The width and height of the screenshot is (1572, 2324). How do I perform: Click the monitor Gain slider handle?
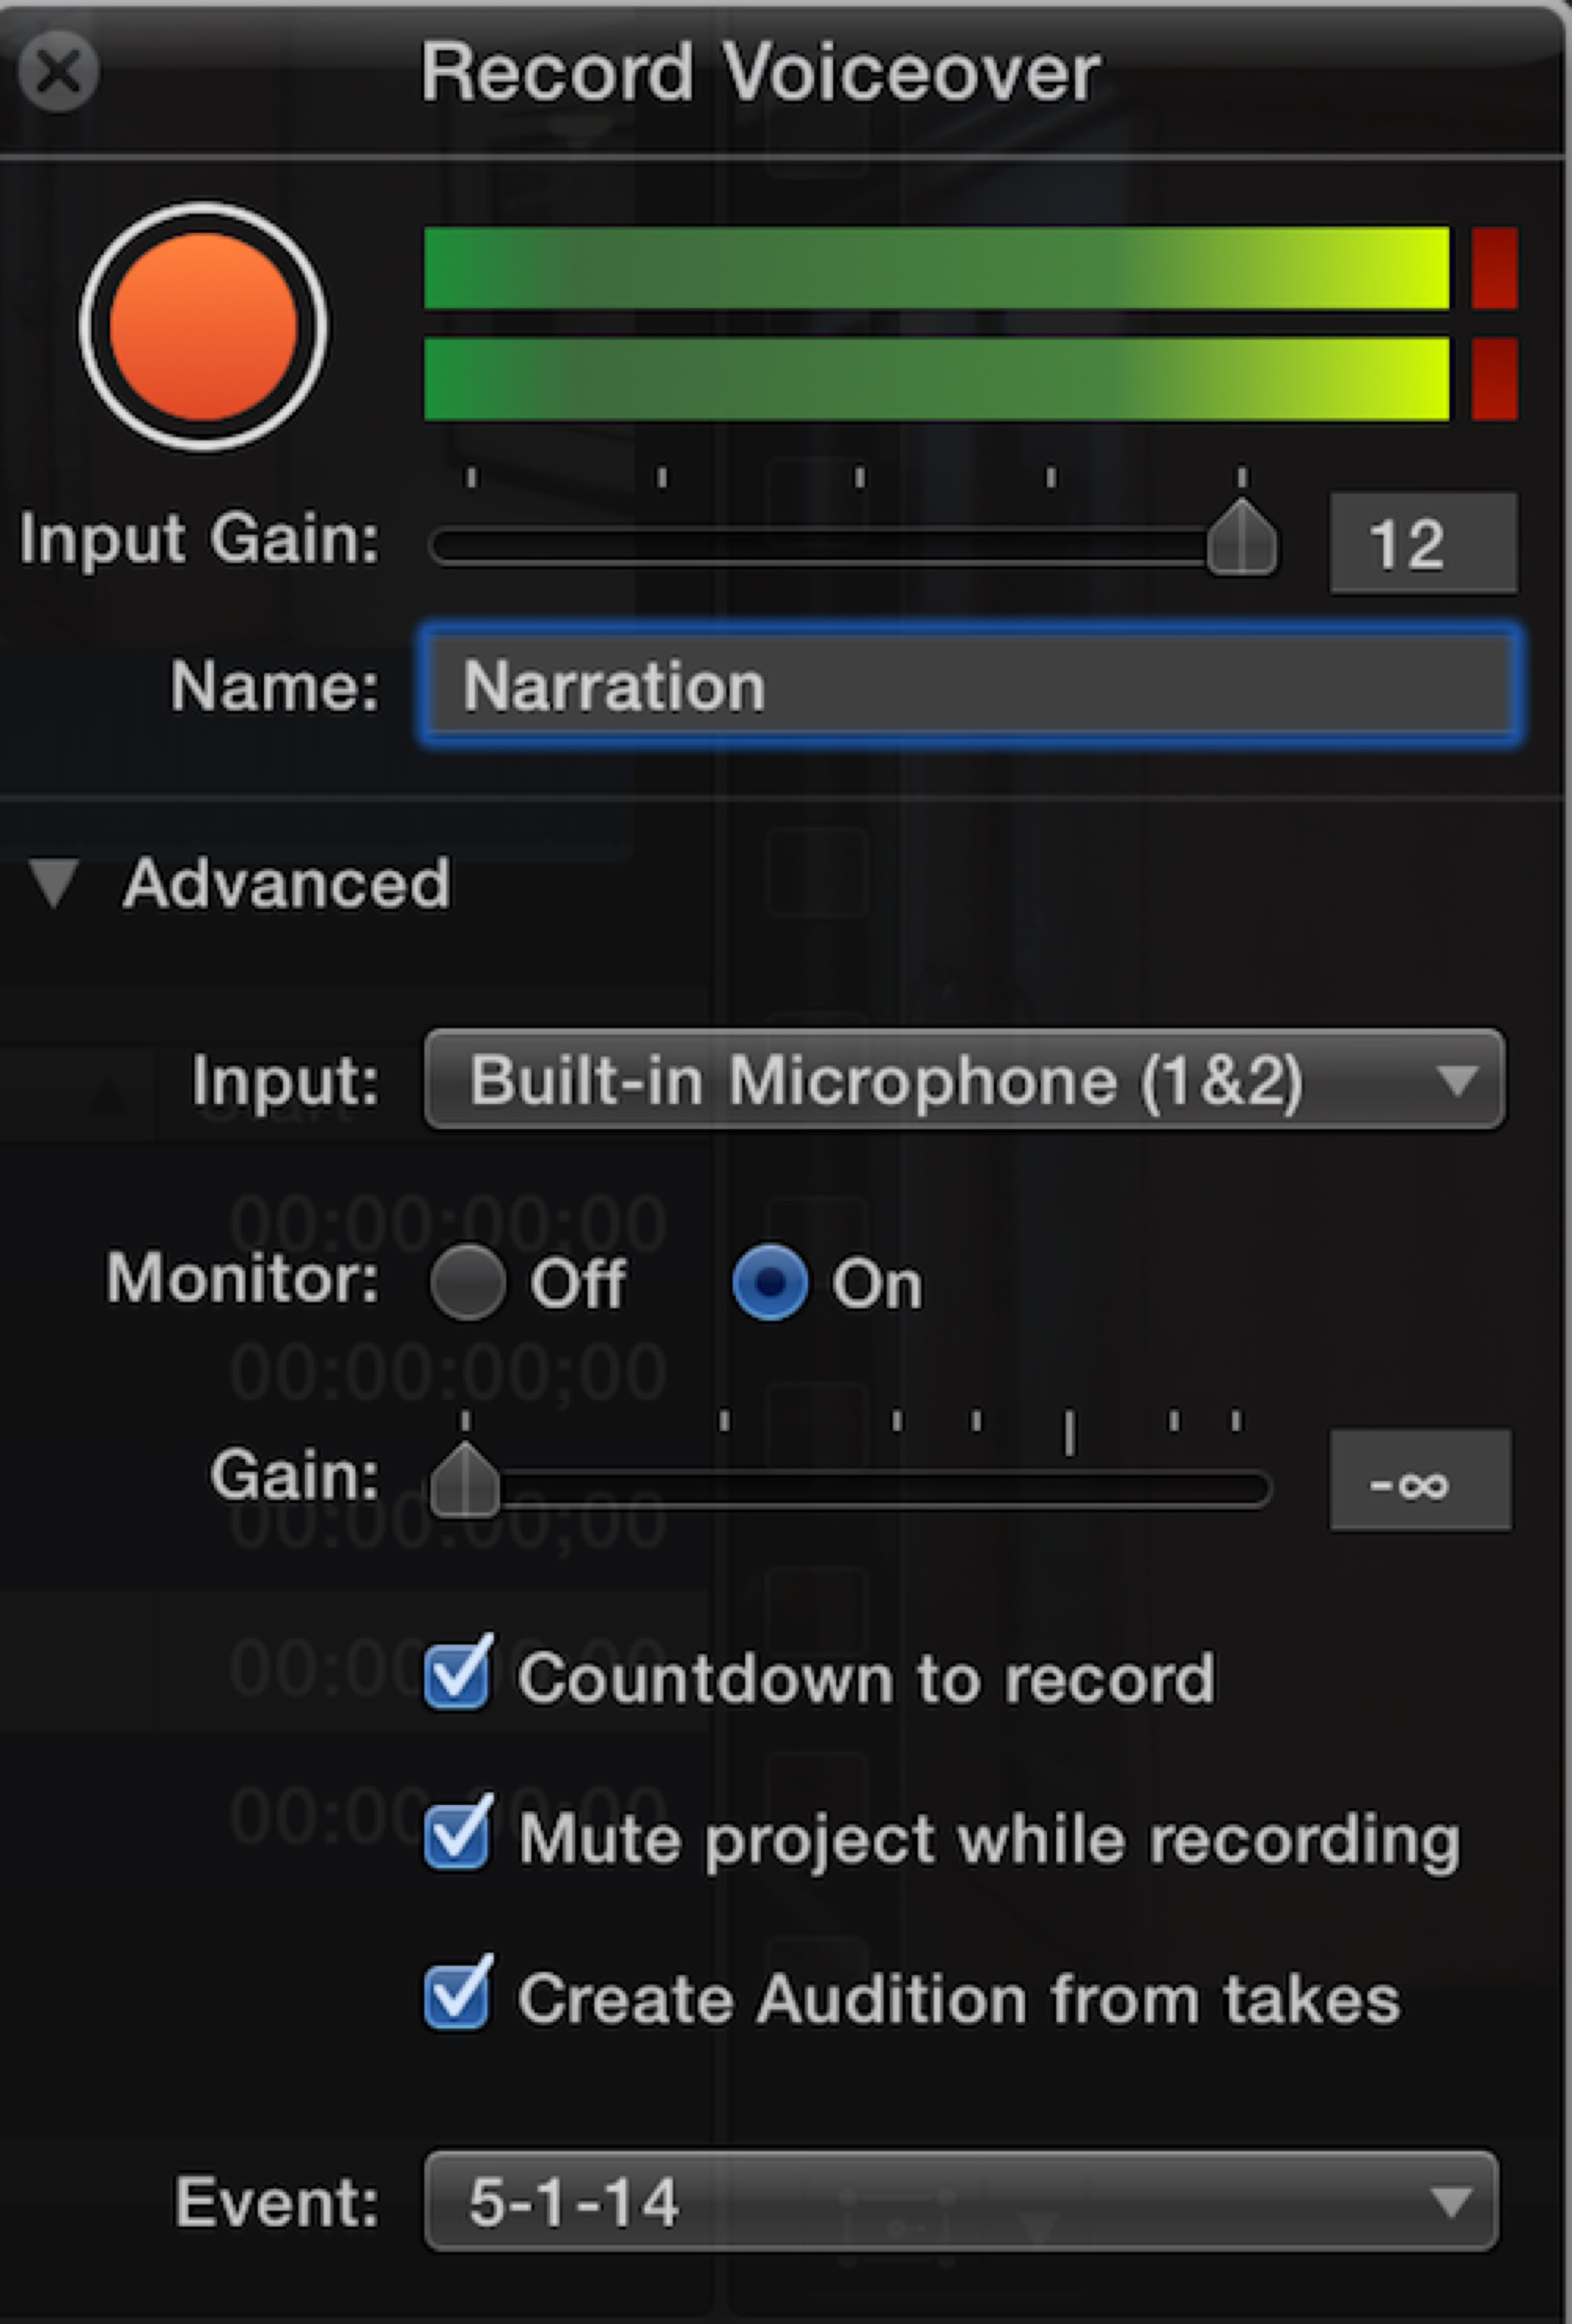(x=465, y=1482)
